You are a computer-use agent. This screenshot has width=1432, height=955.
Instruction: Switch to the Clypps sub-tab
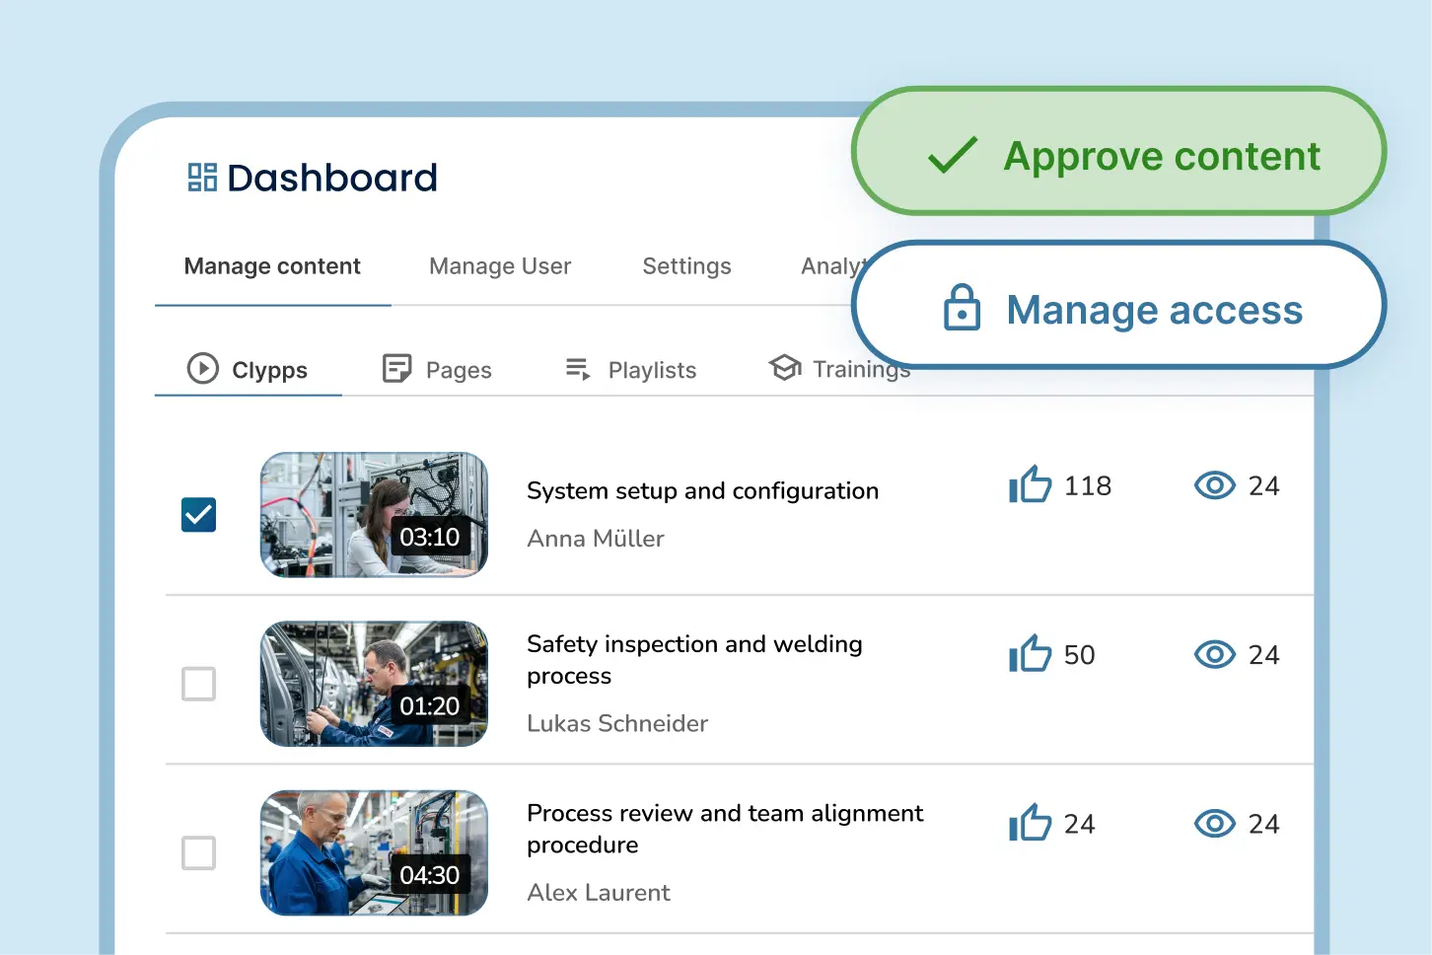249,370
